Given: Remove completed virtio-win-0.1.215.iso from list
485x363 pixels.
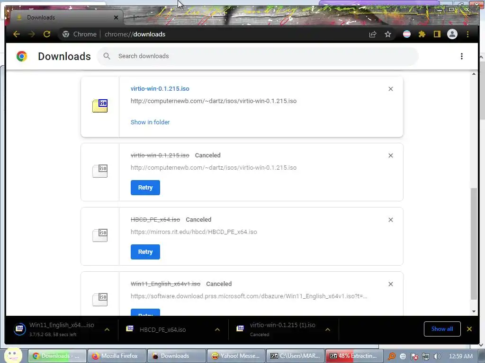Looking at the screenshot, I should pyautogui.click(x=391, y=89).
